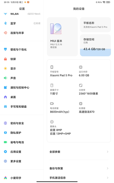Image resolution: width=114 pixels, height=183 pixels.
Task: Tap the 2560*1600像素 resolution value
Action: point(88,94)
